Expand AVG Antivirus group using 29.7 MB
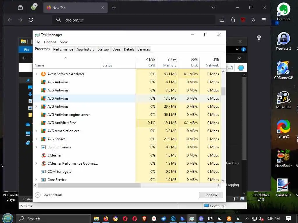The height and width of the screenshot is (223, 298). point(36,107)
